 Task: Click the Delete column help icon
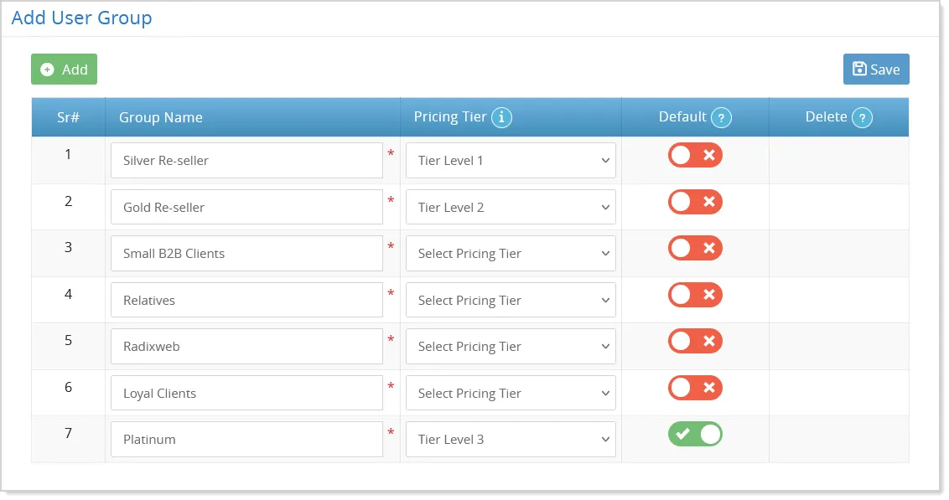click(x=862, y=117)
